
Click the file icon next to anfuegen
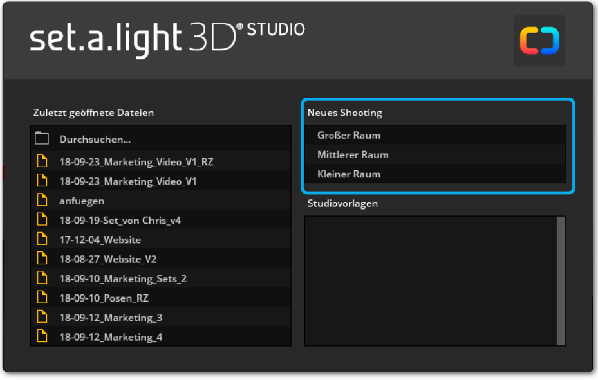42,201
